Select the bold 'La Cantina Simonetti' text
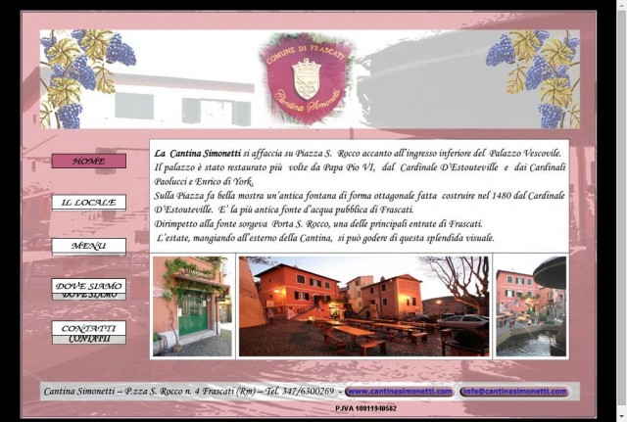Viewport: 627px width, 422px height. click(198, 153)
